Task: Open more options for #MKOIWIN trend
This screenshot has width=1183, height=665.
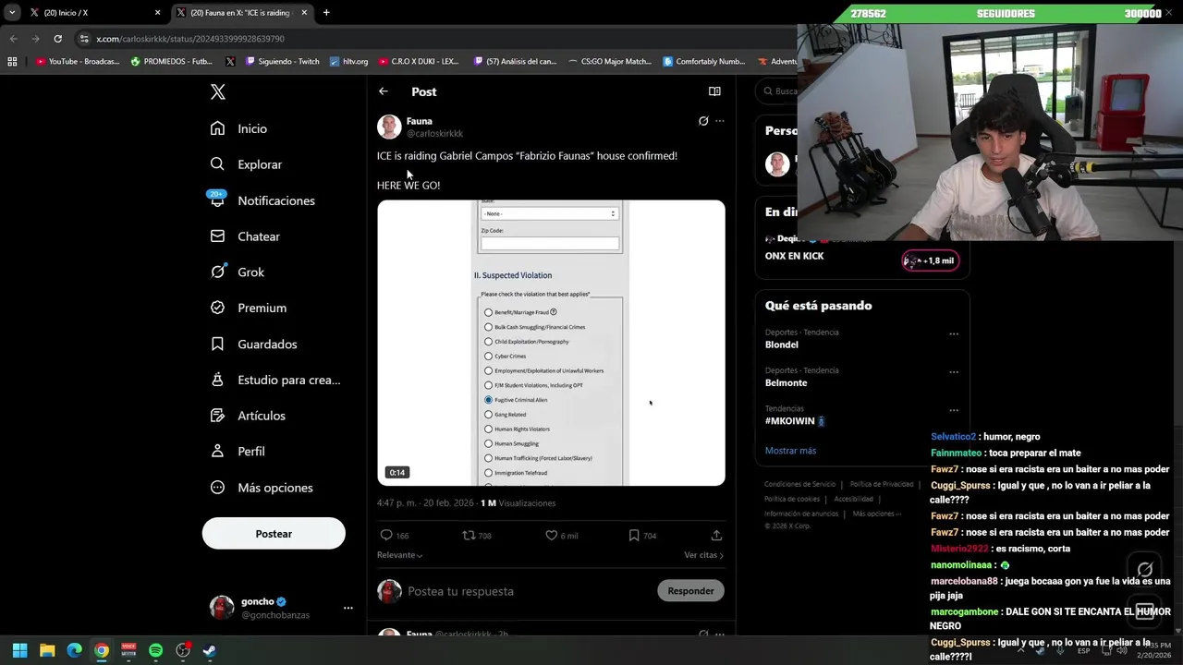Action: [x=954, y=410]
